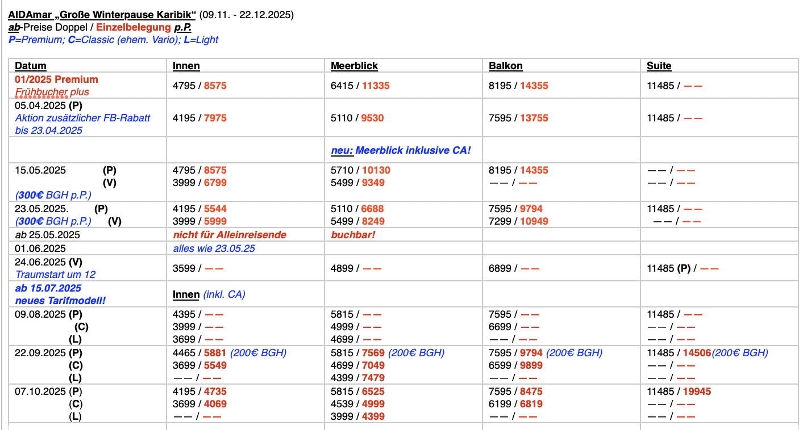Click the notice "neu: Meerblick inklusive CA!"
The image size is (807, 430).
tap(401, 150)
